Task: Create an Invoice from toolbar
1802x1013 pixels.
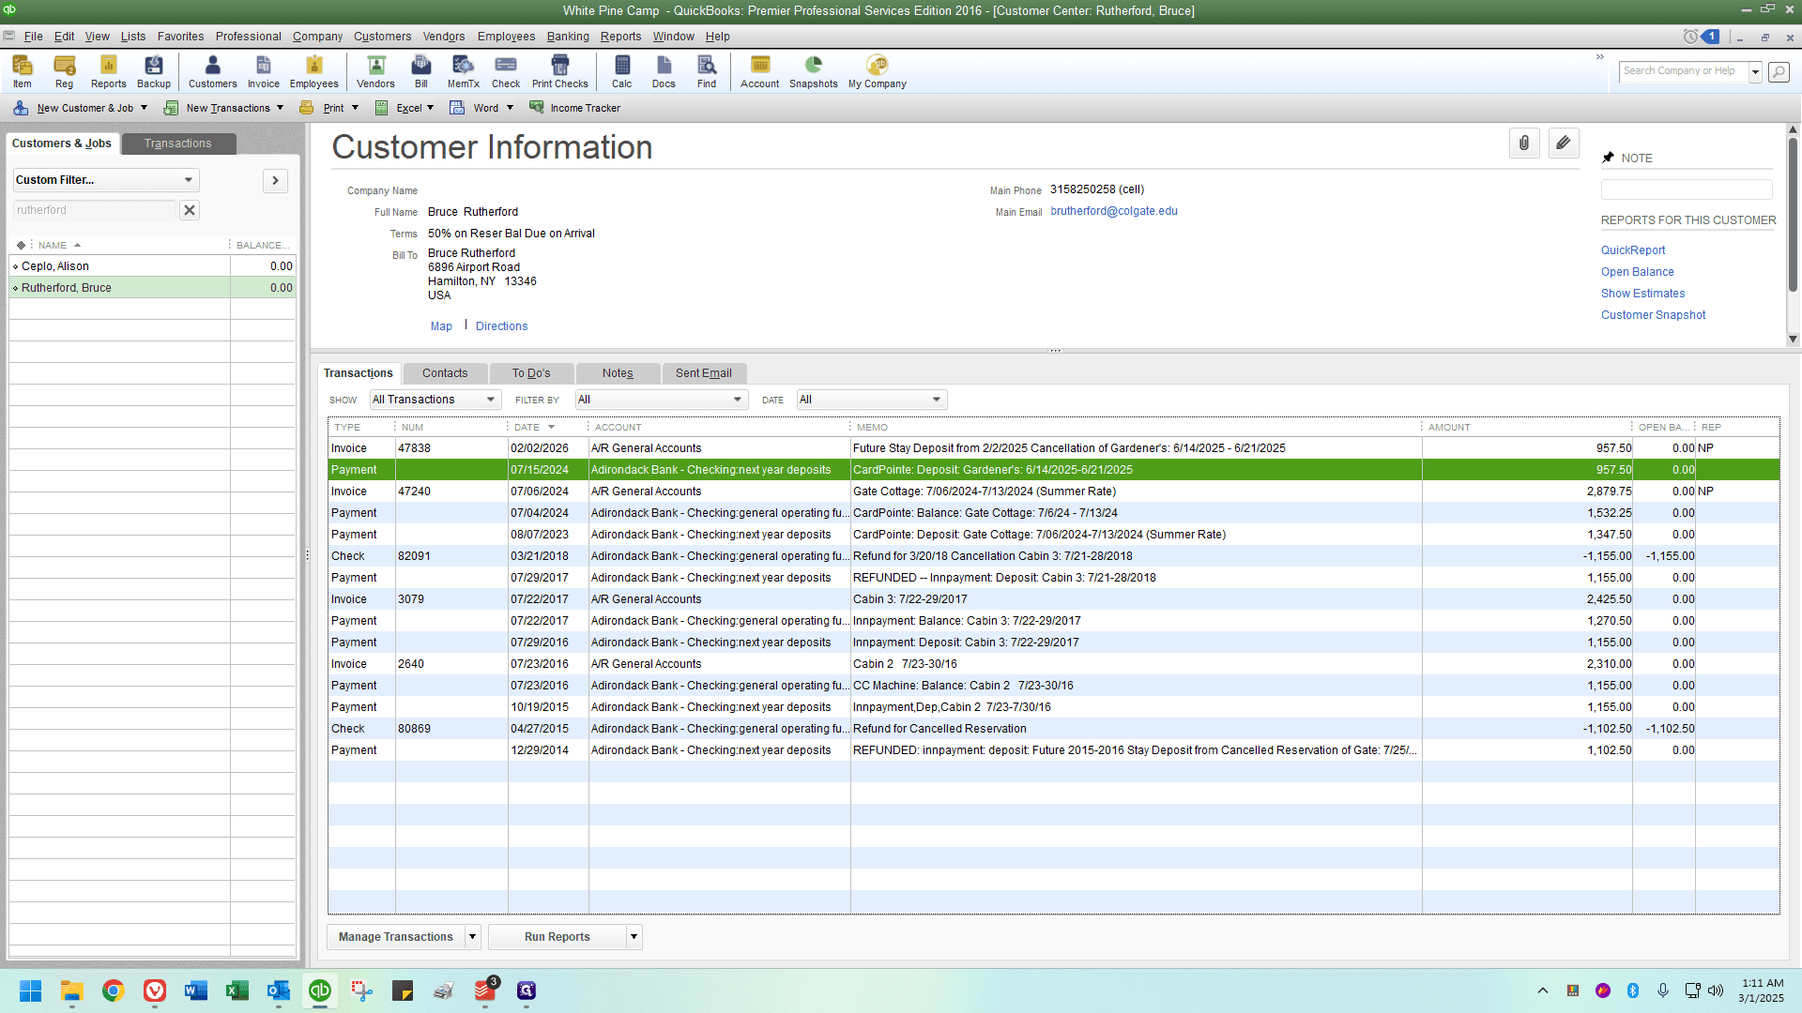Action: tap(264, 72)
